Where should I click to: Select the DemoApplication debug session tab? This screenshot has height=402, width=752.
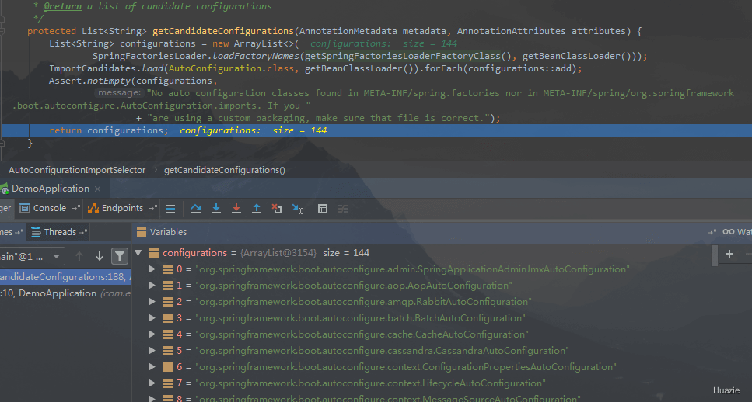point(51,189)
